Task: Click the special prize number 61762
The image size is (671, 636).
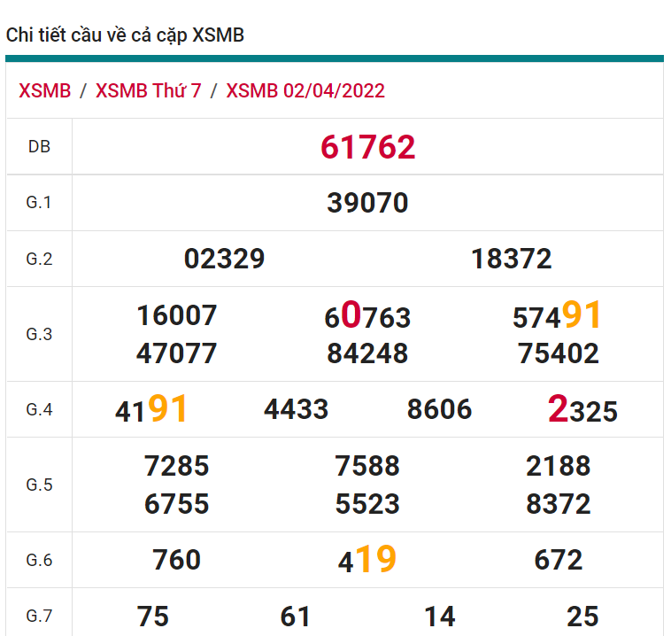Action: tap(367, 147)
